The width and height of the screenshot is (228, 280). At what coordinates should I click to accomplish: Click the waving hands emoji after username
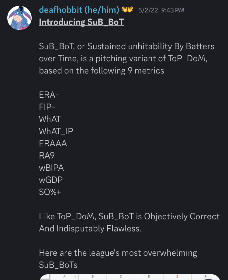click(x=127, y=9)
